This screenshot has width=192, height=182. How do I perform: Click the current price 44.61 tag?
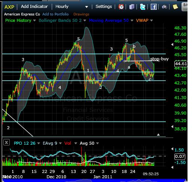tap(181, 64)
